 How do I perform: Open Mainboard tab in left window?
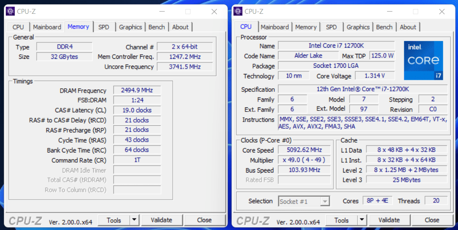point(47,27)
